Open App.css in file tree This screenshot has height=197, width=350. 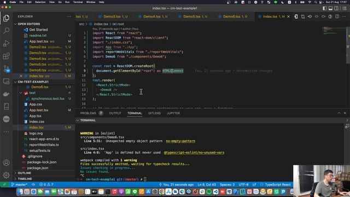[x=36, y=105]
